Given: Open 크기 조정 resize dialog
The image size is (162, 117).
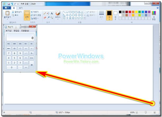Looking at the screenshot, I should click(x=36, y=15).
